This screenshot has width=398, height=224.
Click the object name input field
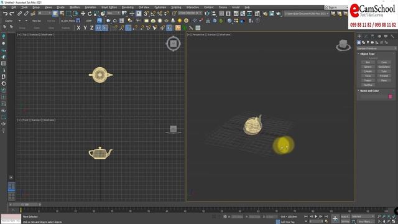374,96
